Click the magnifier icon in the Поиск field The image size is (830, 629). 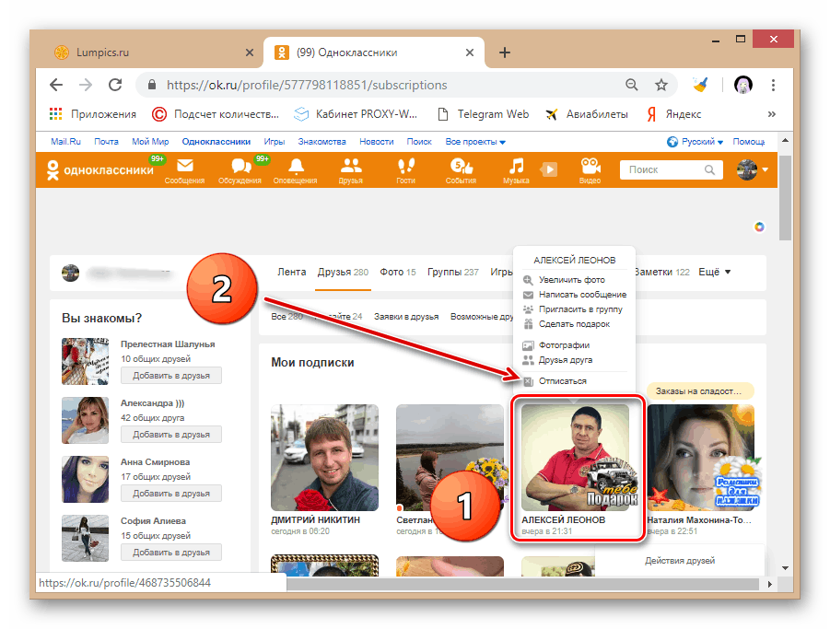[709, 169]
